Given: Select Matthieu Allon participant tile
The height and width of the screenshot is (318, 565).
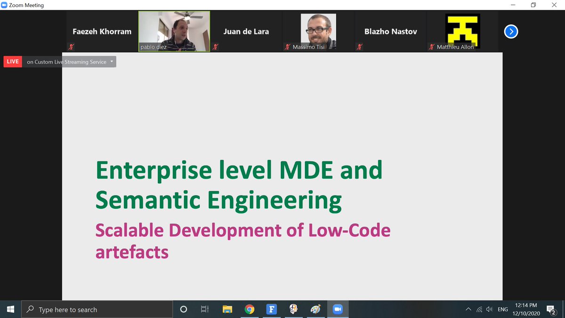Looking at the screenshot, I should point(462,31).
